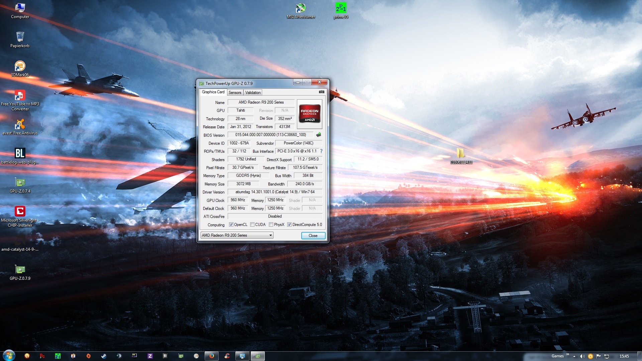Screen dimensions: 642x361
Task: Click the green prime95 taskbar icon
Action: click(58, 356)
